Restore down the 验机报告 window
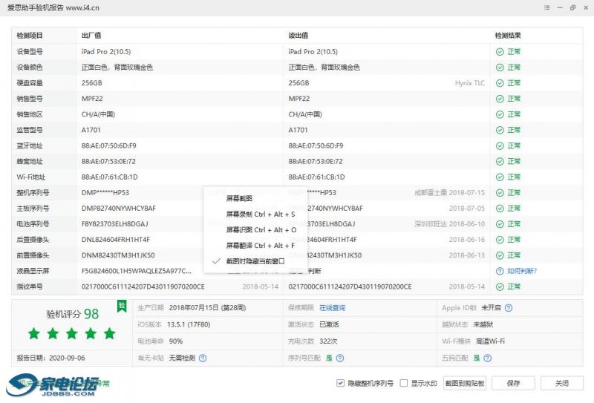Image resolution: width=594 pixels, height=403 pixels. [x=572, y=7]
